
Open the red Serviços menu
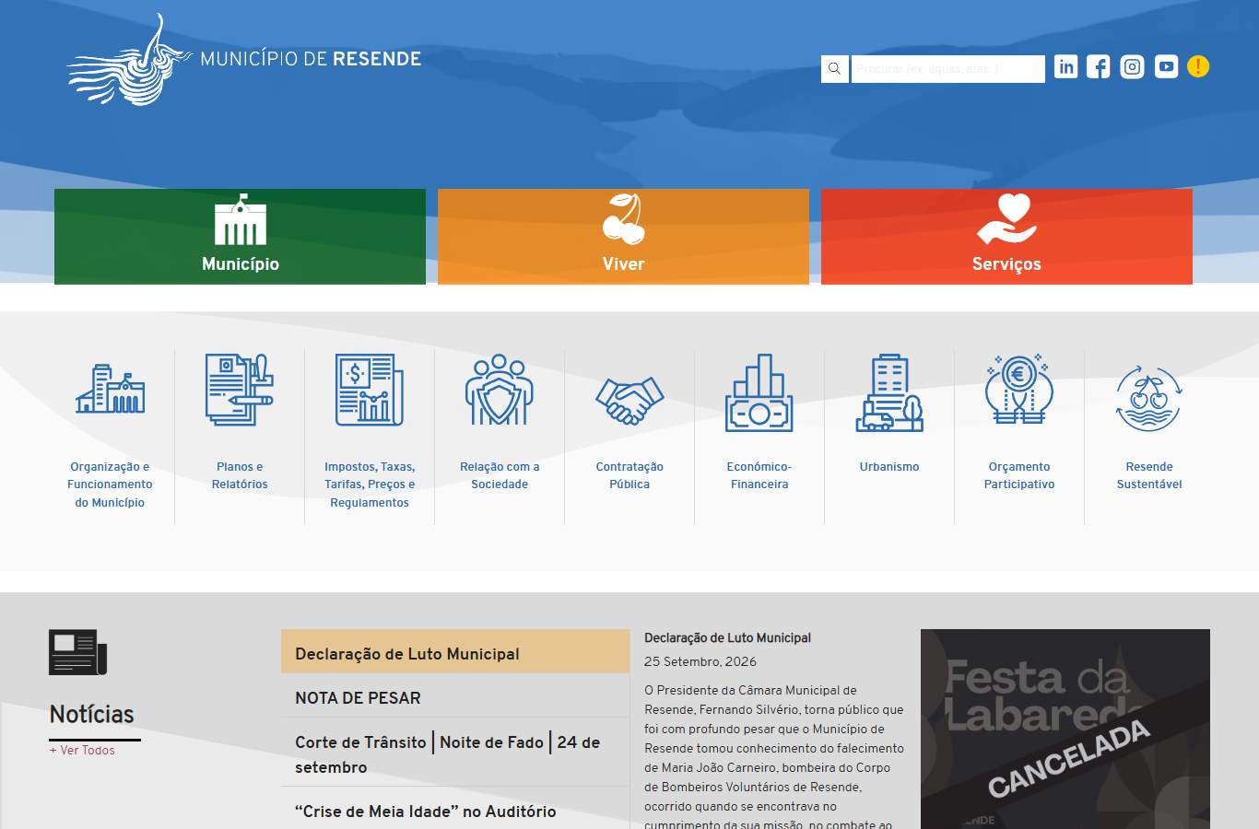[x=1006, y=237]
